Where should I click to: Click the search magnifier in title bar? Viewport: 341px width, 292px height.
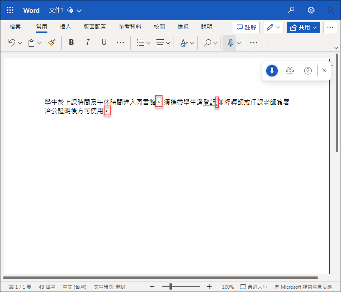291,10
